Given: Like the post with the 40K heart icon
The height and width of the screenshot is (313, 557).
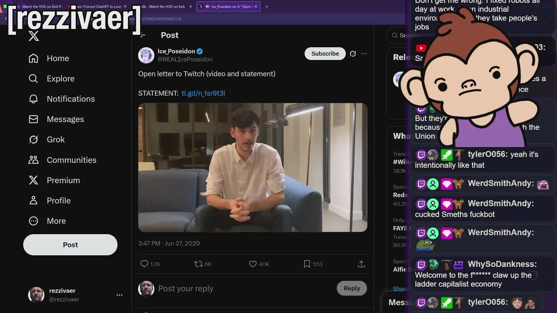Looking at the screenshot, I should pyautogui.click(x=259, y=264).
